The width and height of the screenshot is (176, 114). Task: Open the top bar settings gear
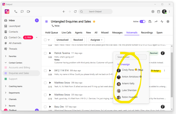[153, 12]
